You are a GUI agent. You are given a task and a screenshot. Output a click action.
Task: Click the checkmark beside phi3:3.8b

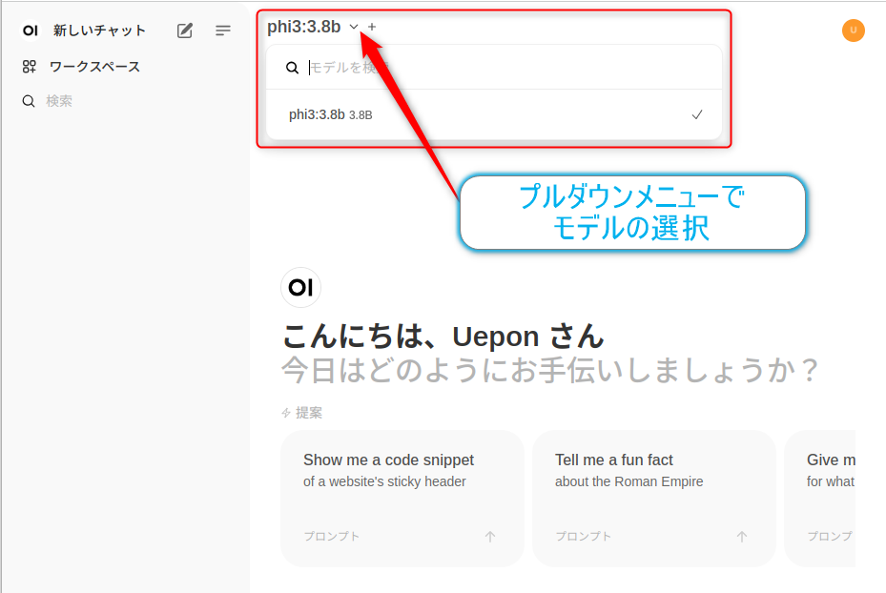pyautogui.click(x=697, y=114)
